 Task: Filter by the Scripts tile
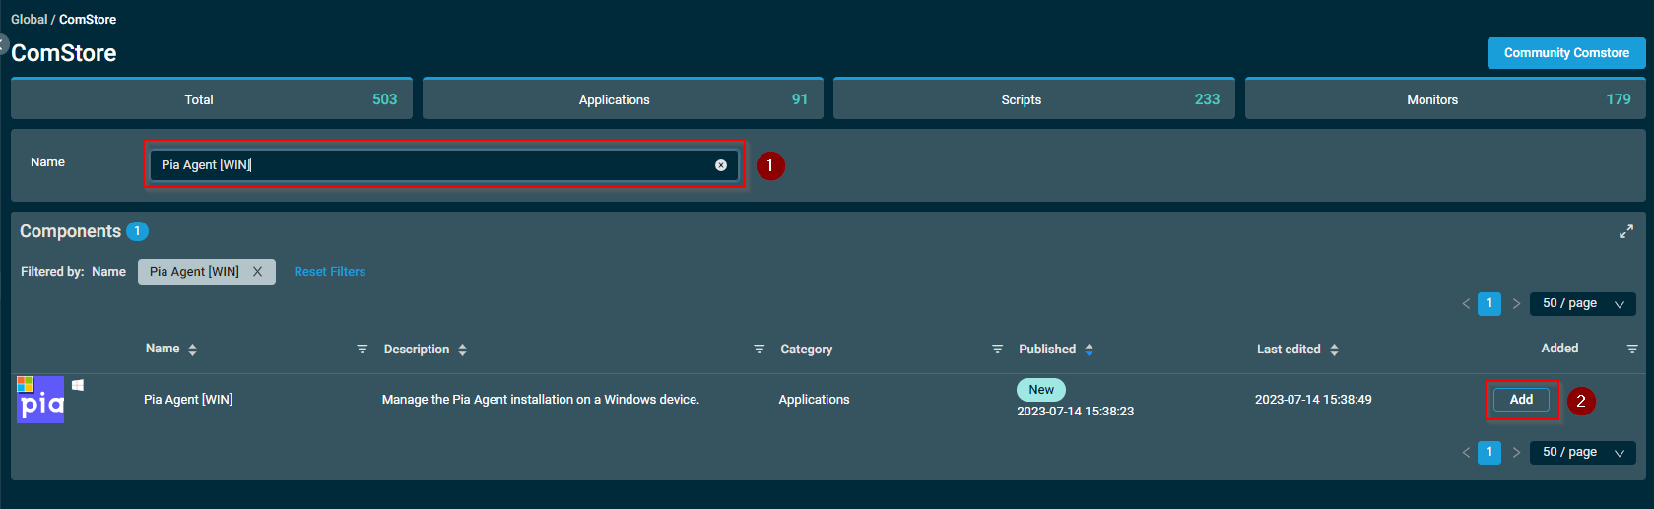[x=1034, y=98]
